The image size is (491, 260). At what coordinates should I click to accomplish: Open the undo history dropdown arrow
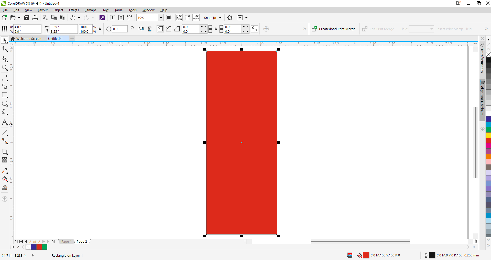tap(79, 18)
